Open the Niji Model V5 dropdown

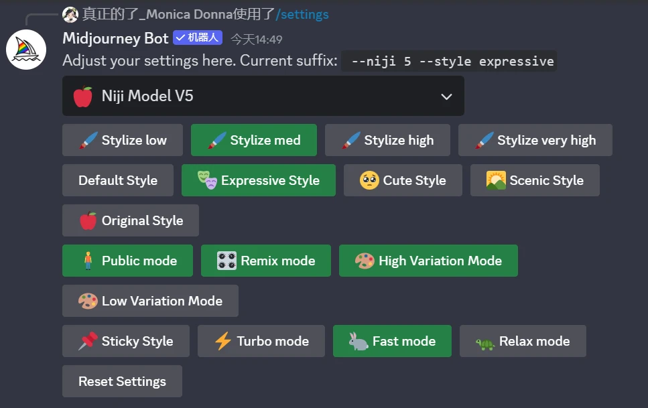(263, 96)
